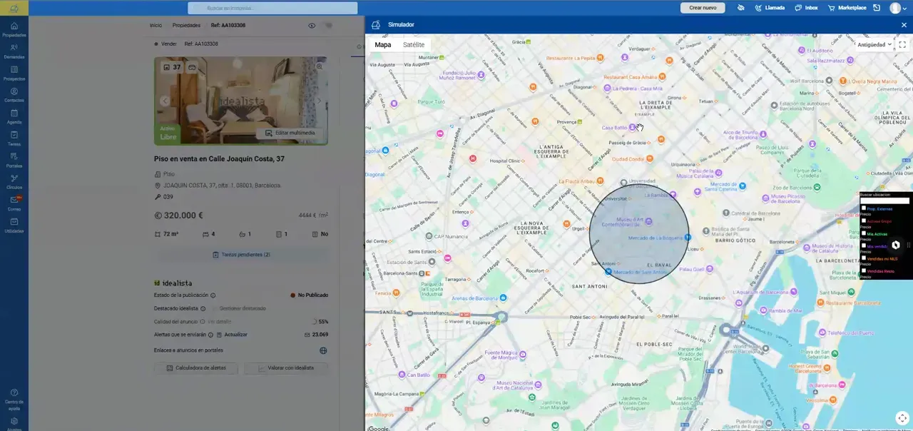The width and height of the screenshot is (913, 431).
Task: Toggle the switch next to eye icon
Action: (x=328, y=25)
